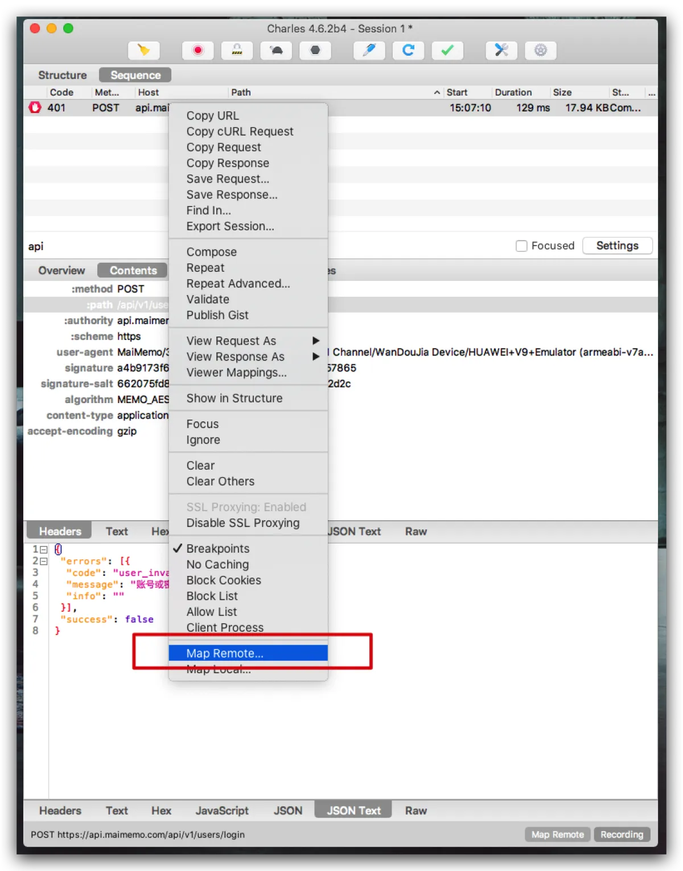This screenshot has width=683, height=871.
Task: Click the Settings button beside Focused
Action: coord(617,246)
